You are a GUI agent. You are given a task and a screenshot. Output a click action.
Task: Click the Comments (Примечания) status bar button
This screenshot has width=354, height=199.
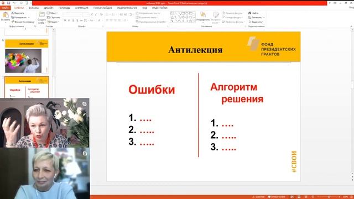(x=277, y=197)
